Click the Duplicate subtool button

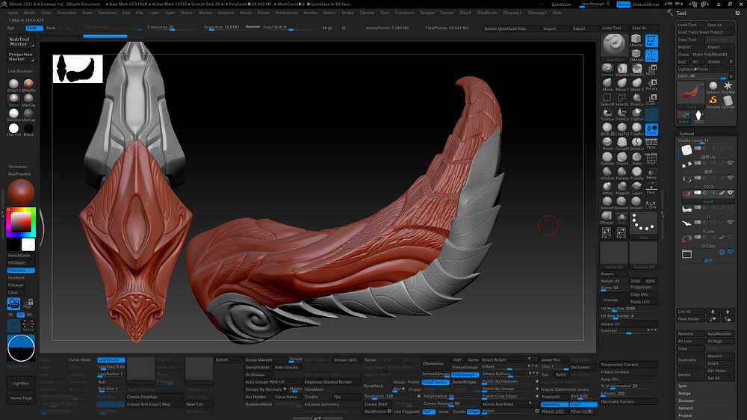[x=689, y=360]
